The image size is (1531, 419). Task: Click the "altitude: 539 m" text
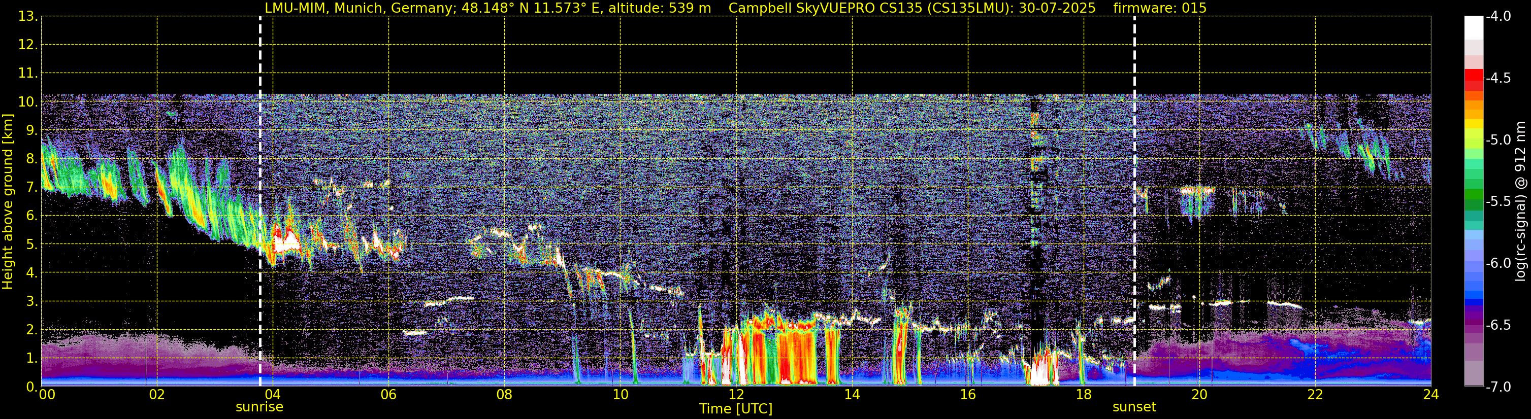click(660, 8)
